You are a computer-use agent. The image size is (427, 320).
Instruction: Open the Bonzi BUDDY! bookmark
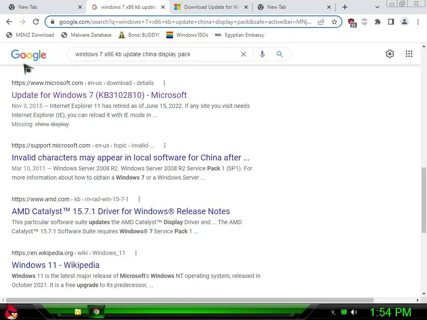pos(139,35)
